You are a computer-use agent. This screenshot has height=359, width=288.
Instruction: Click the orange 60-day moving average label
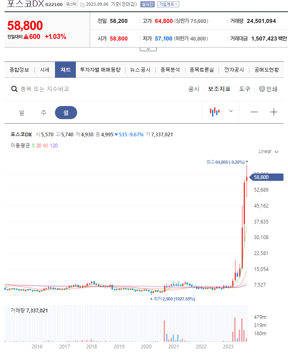(46, 146)
